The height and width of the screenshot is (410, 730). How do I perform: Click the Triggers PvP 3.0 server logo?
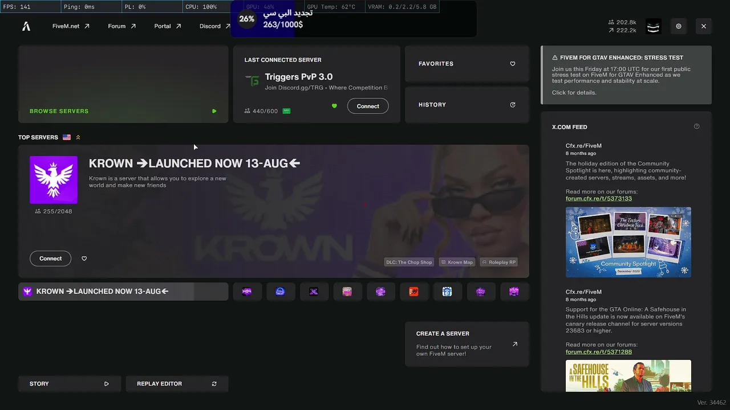coord(252,81)
